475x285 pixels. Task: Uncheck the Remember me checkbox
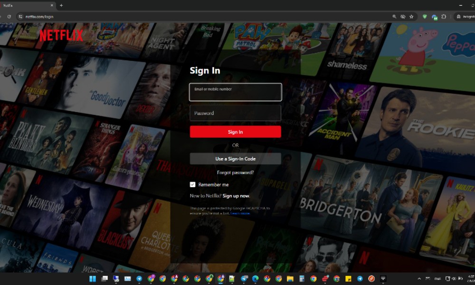(192, 184)
